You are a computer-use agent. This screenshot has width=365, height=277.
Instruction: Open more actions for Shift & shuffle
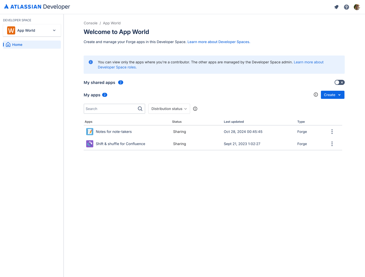[x=332, y=144]
